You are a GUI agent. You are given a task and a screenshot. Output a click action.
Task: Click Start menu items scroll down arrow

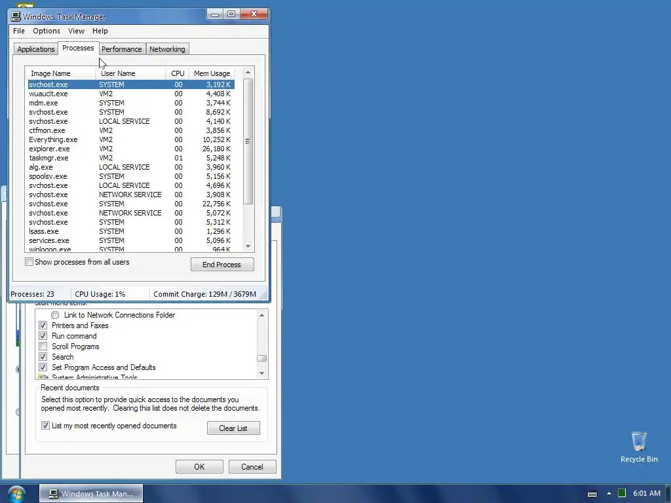[x=261, y=373]
